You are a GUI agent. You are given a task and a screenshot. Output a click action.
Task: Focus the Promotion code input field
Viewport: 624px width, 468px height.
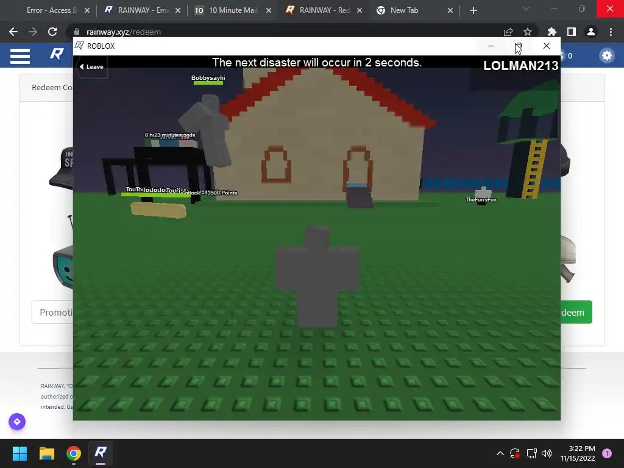pyautogui.click(x=52, y=312)
